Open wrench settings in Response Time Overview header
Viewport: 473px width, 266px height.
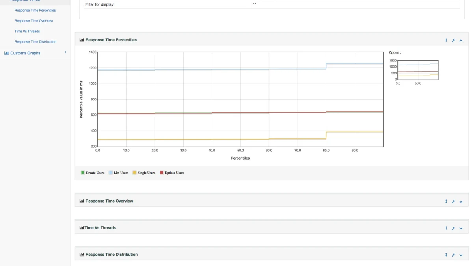(453, 201)
